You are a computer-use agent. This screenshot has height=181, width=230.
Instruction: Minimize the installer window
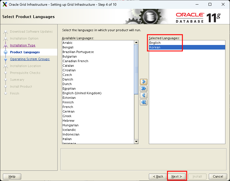click(x=197, y=4)
